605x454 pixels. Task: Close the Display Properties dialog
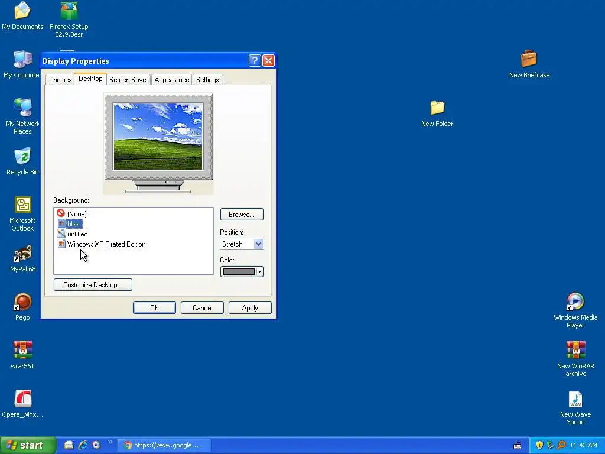(268, 61)
